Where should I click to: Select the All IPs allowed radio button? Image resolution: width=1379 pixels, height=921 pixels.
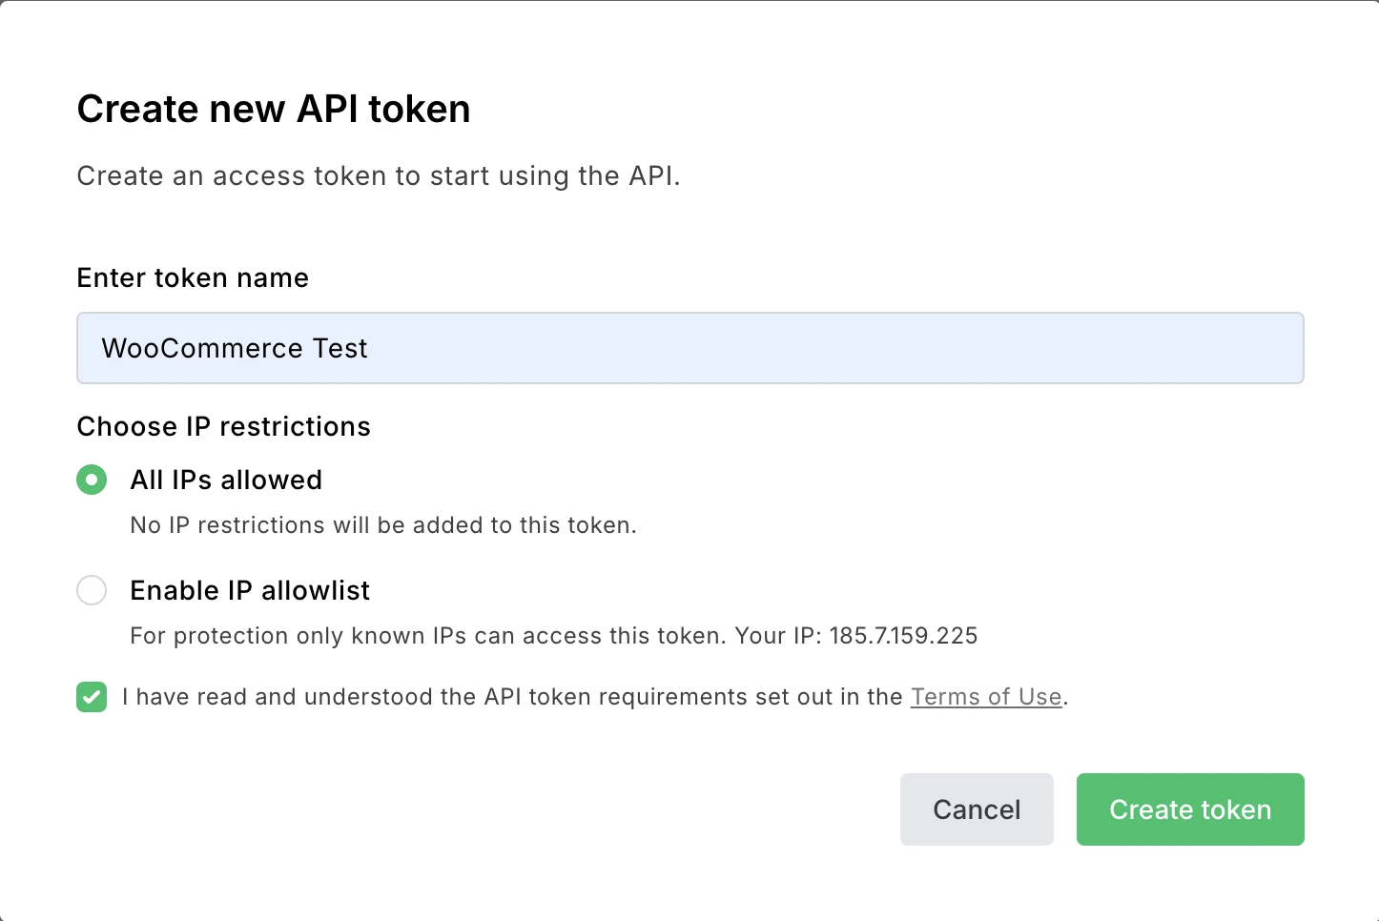pyautogui.click(x=92, y=480)
